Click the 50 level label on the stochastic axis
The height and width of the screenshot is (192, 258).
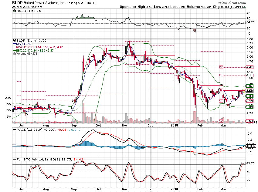point(249,172)
